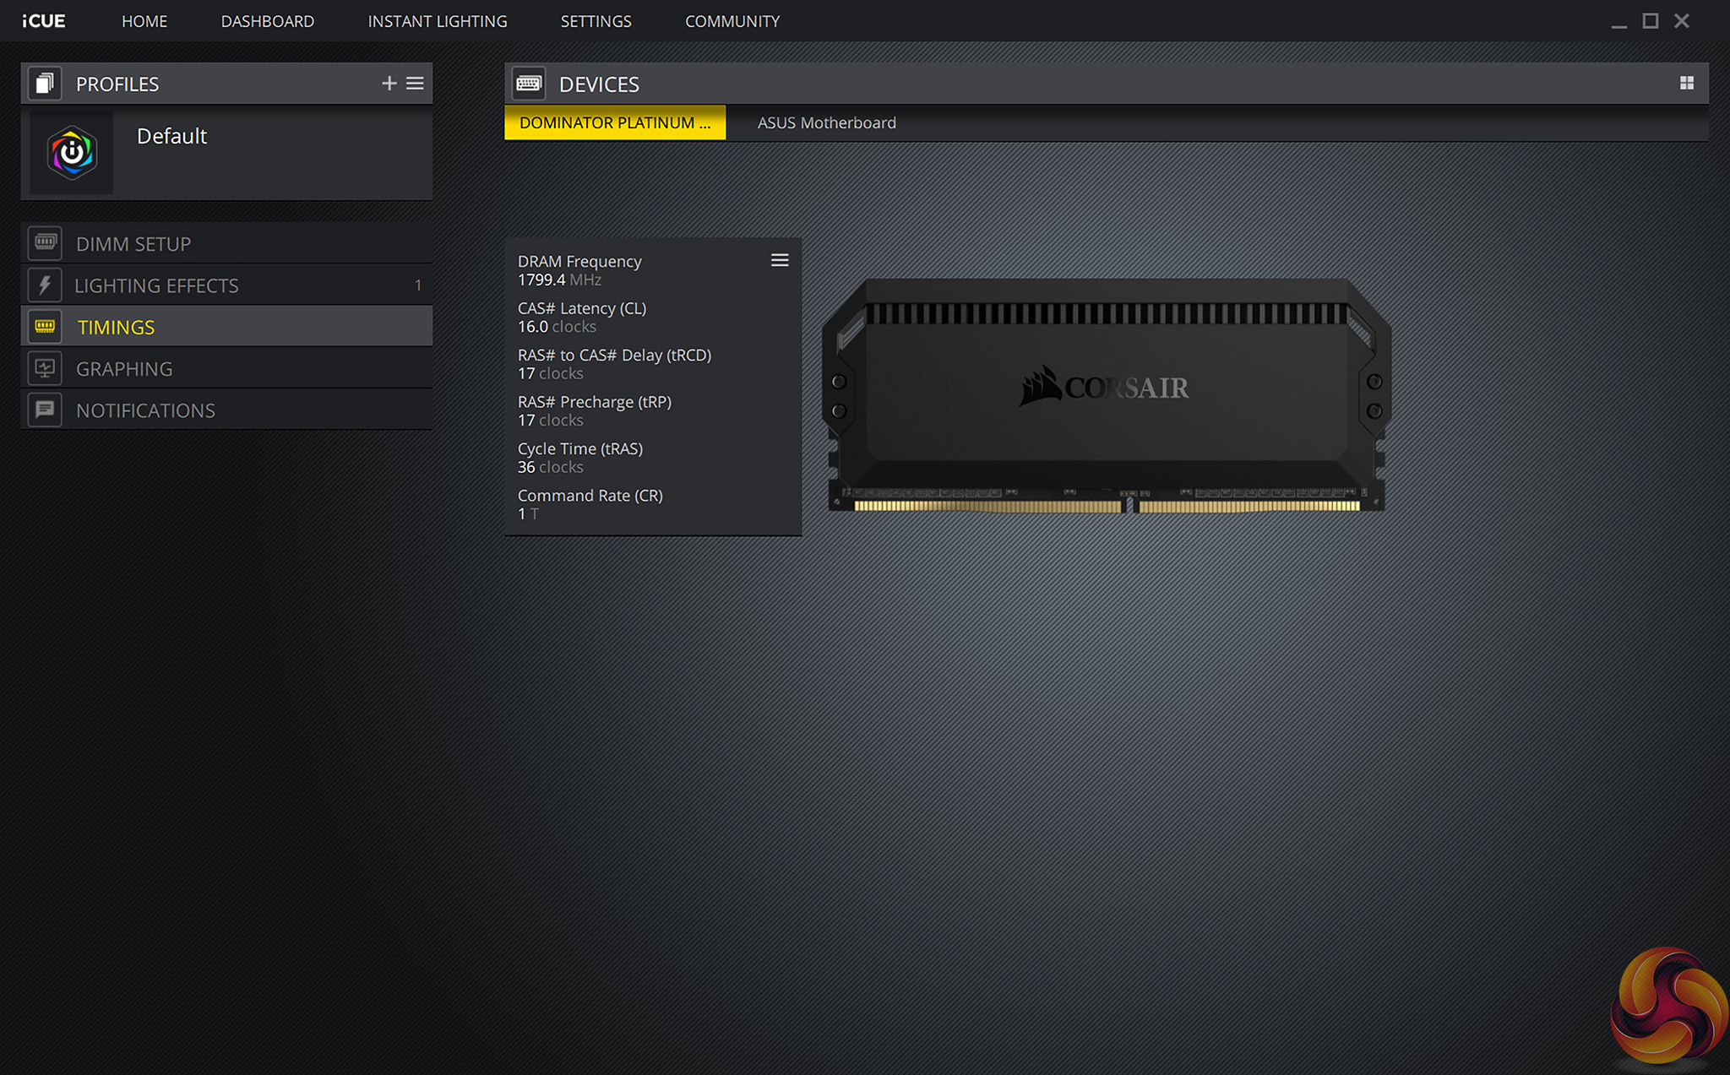Click the Profiles panel icon
The height and width of the screenshot is (1075, 1730).
pyautogui.click(x=45, y=84)
